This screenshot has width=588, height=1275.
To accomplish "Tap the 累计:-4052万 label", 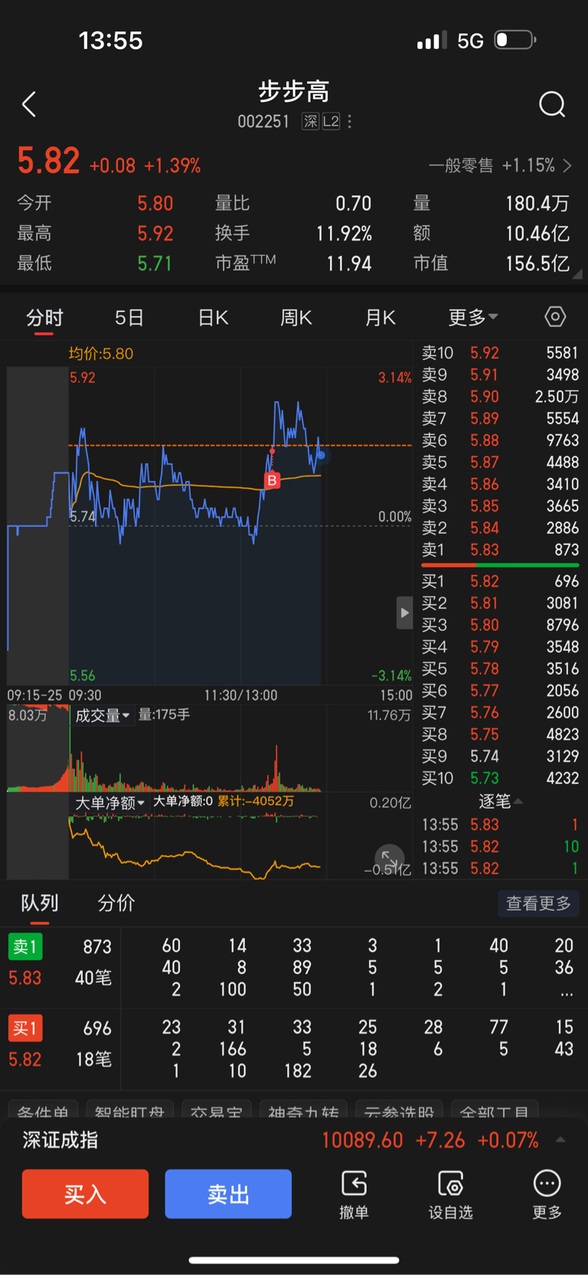I will point(256,801).
